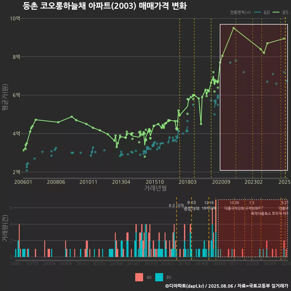Click the '4억' price axis label
Image resolution: width=291 pixels, height=291 pixels.
(16, 134)
